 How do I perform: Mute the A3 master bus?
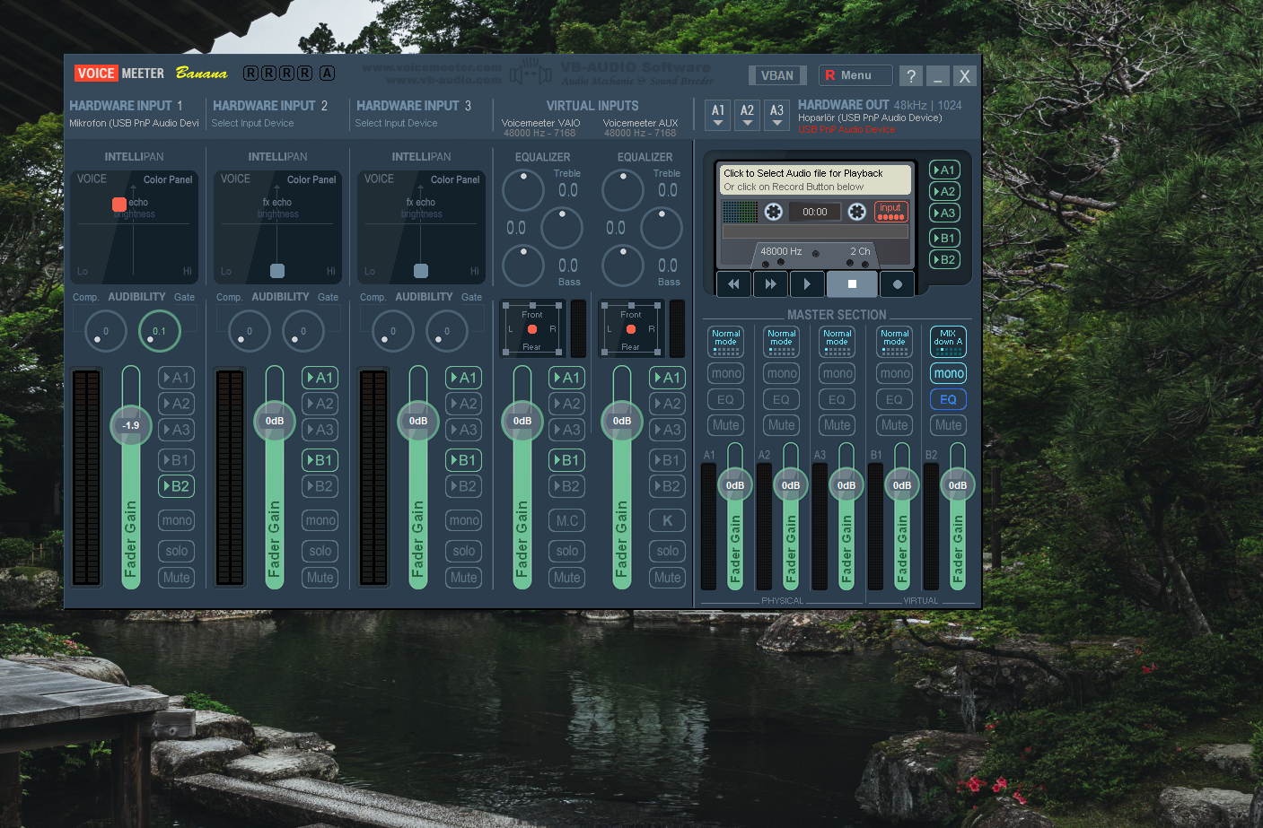coord(838,425)
